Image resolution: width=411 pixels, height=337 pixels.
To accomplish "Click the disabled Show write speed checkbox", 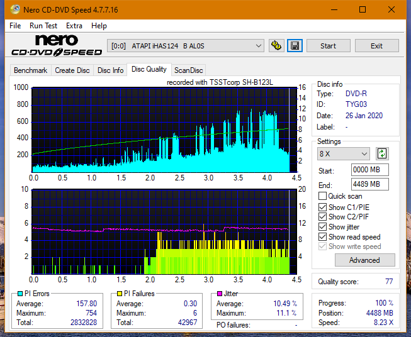I will click(x=322, y=246).
